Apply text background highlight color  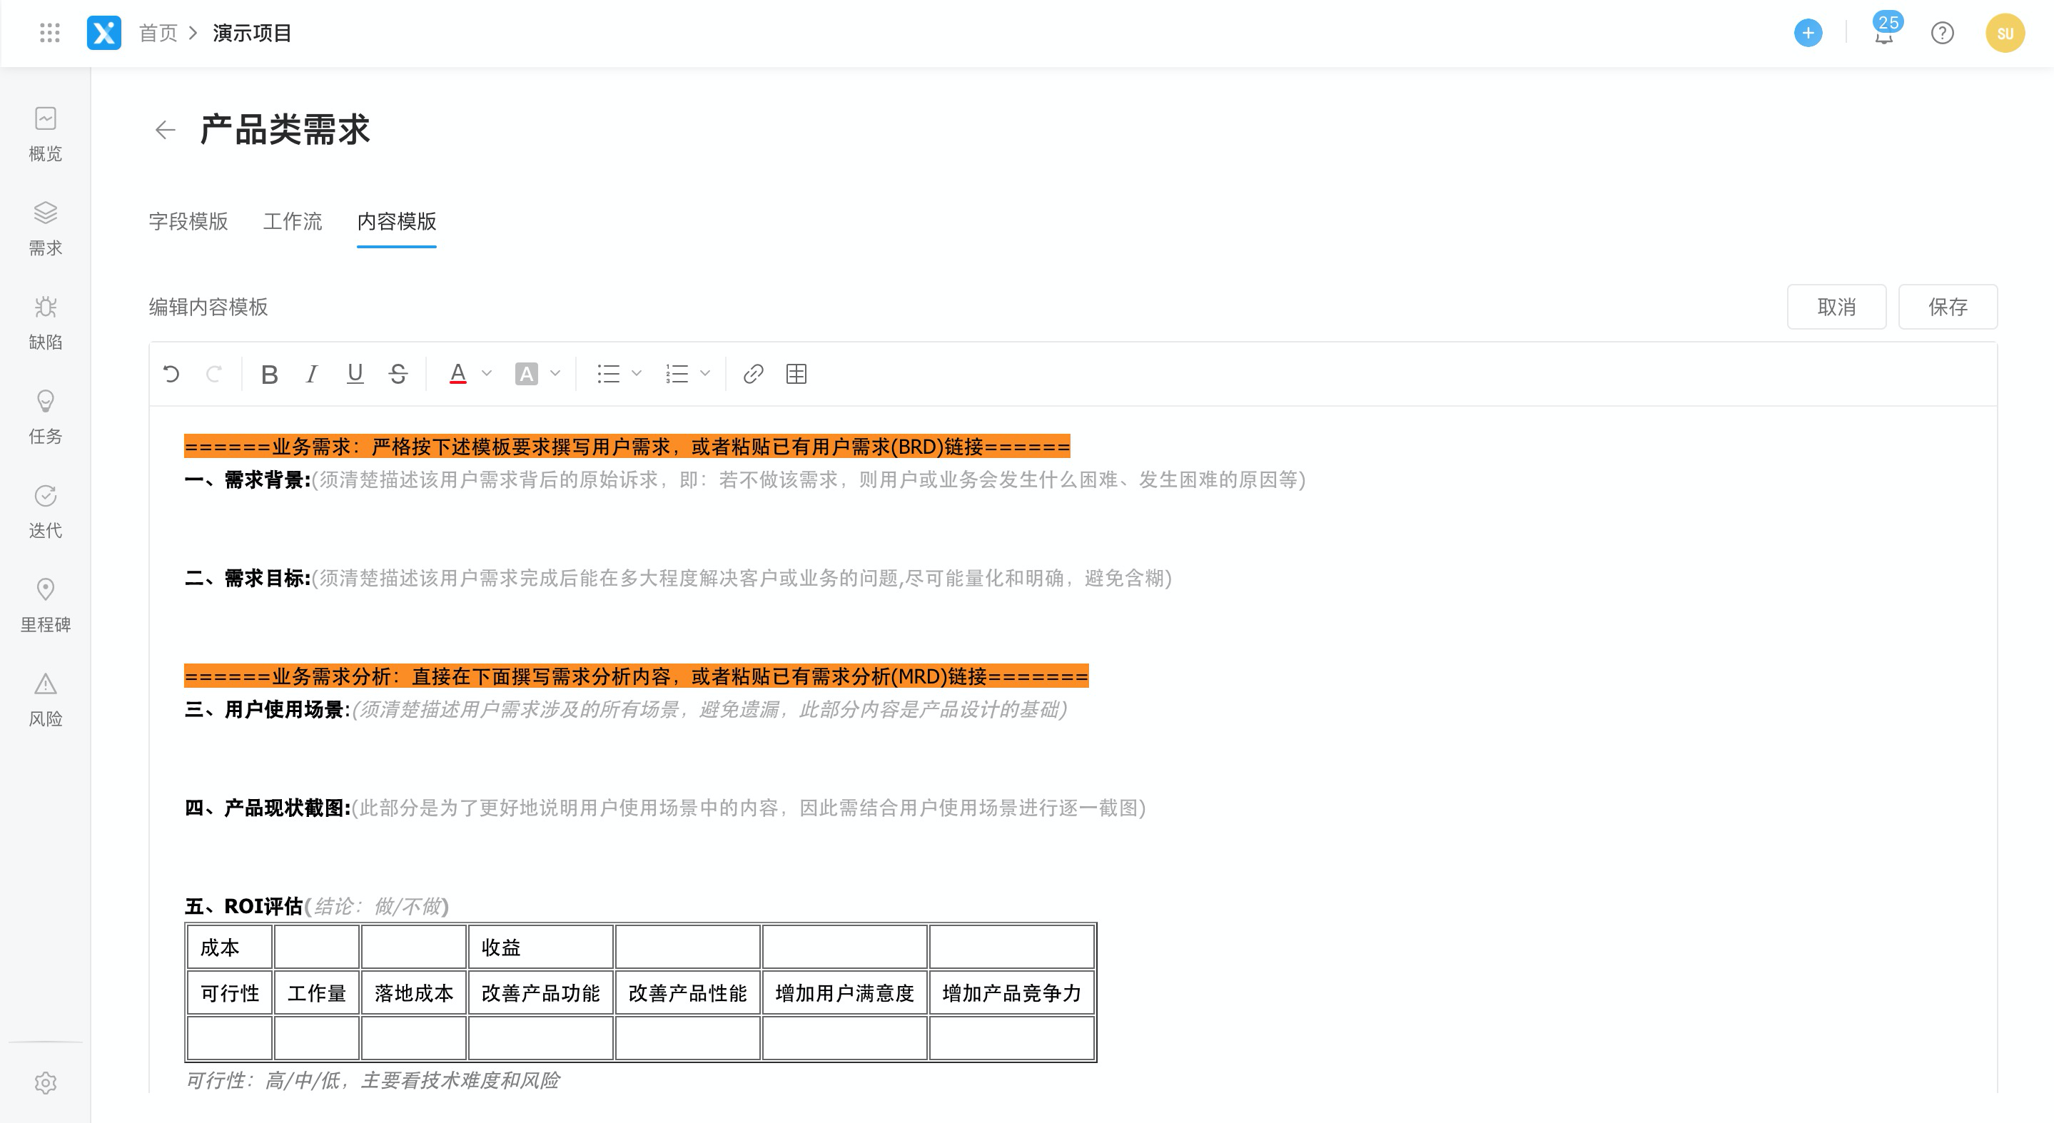pyautogui.click(x=526, y=374)
